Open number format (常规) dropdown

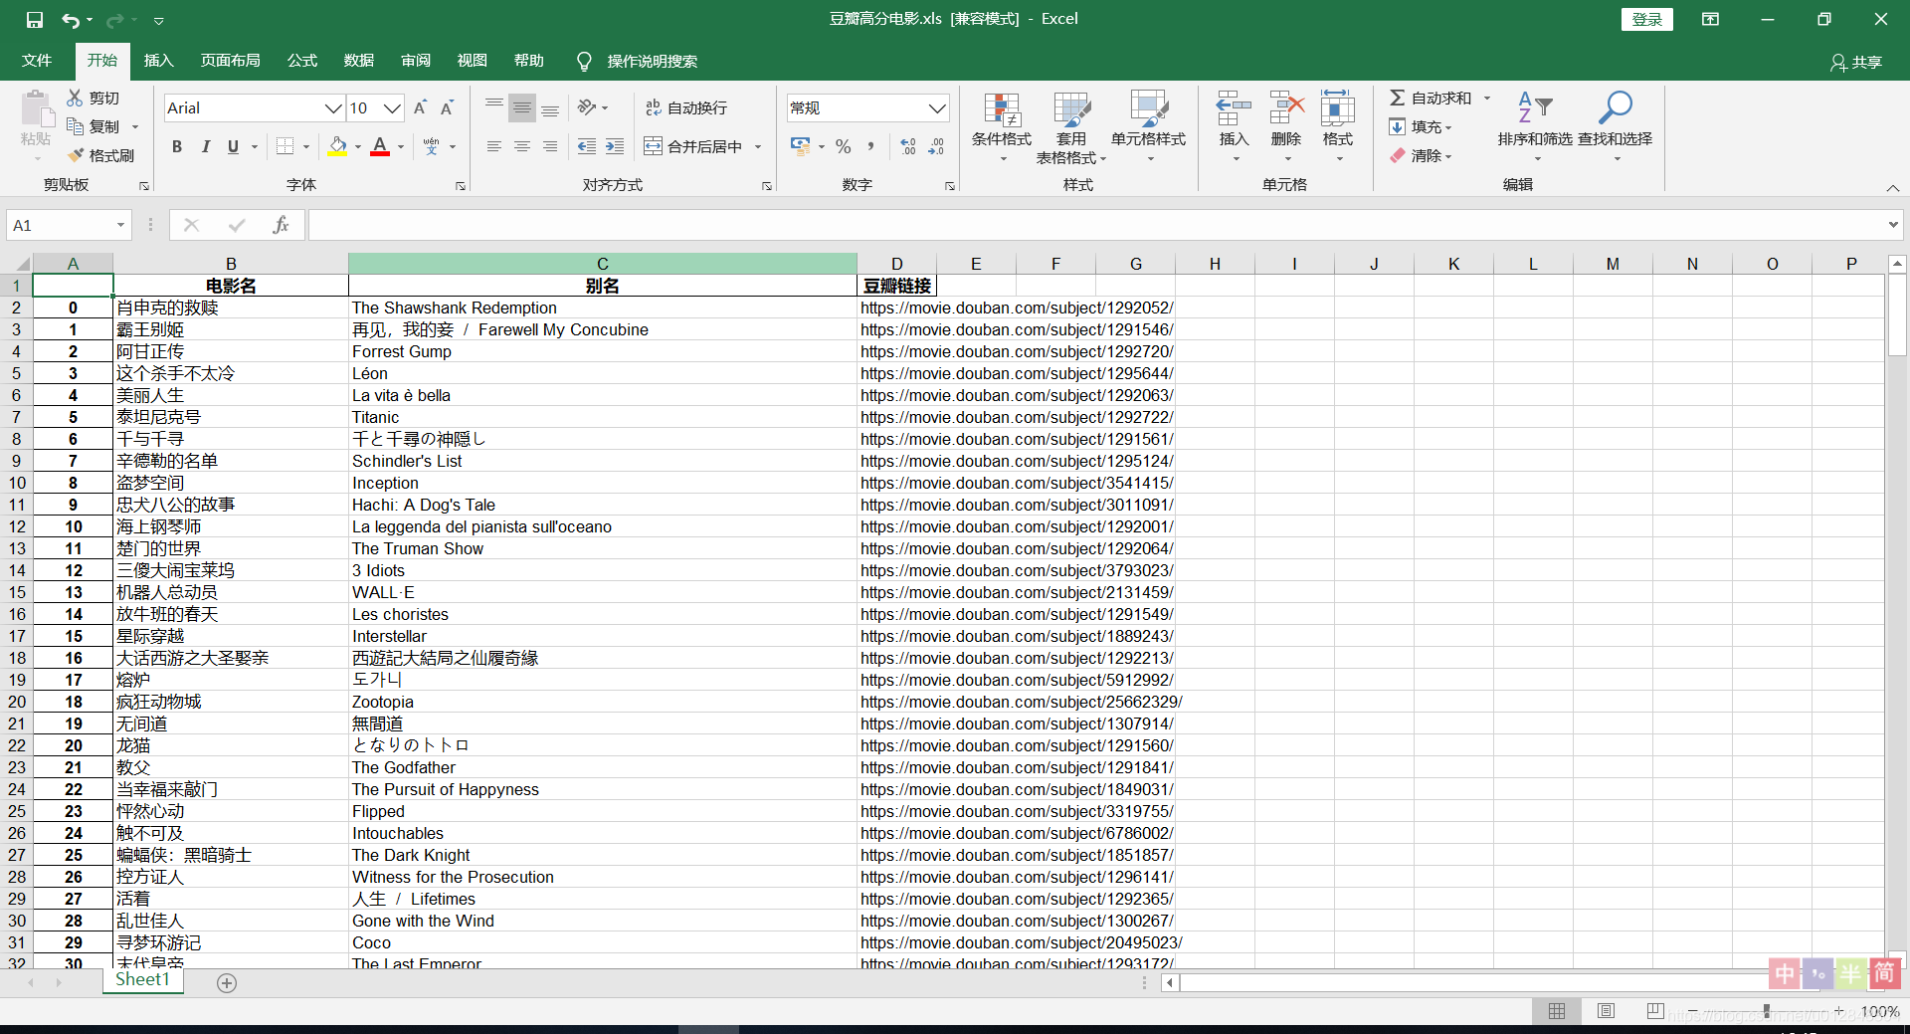pyautogui.click(x=937, y=107)
